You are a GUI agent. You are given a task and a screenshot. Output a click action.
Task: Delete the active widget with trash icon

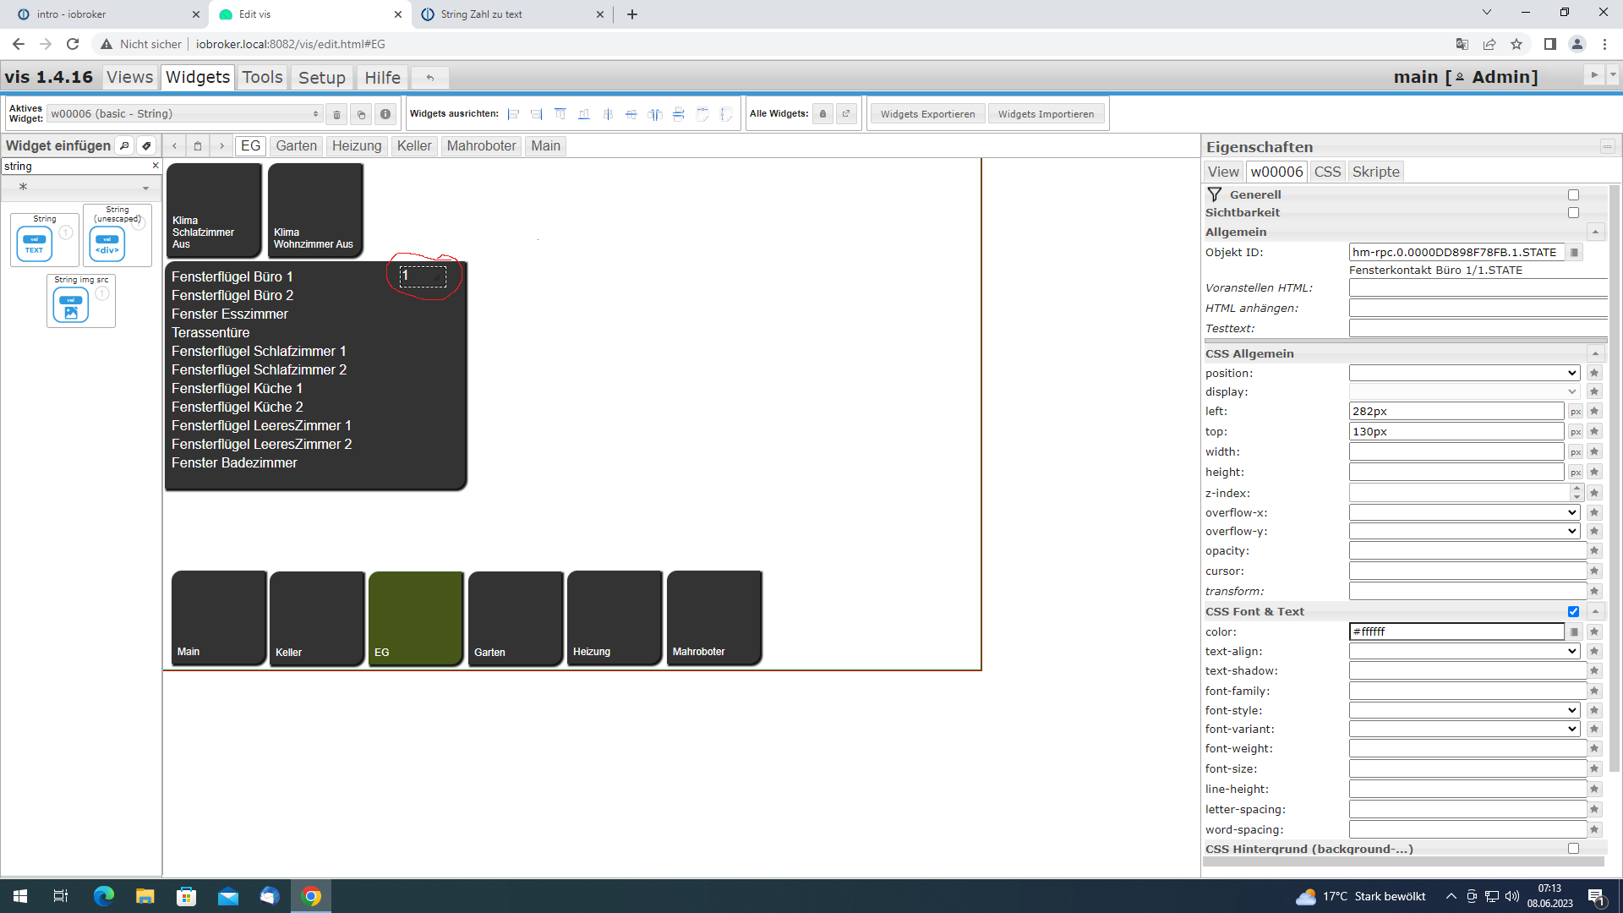336,114
